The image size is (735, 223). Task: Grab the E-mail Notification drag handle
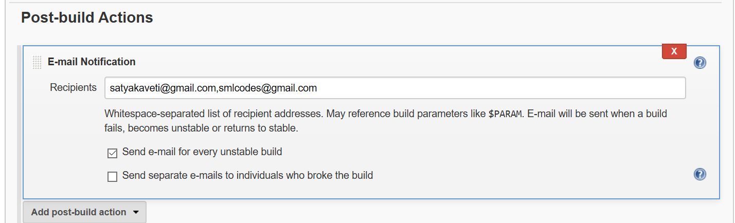click(x=37, y=62)
